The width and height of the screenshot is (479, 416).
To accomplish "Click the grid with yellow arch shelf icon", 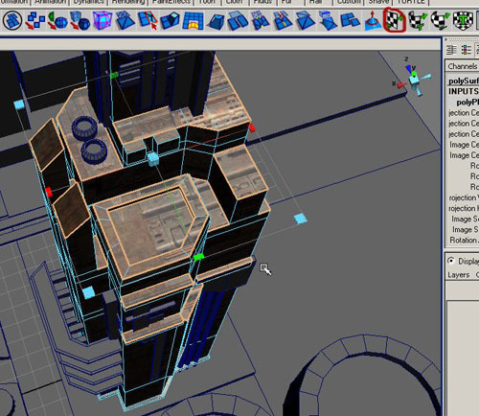I will pos(193,21).
